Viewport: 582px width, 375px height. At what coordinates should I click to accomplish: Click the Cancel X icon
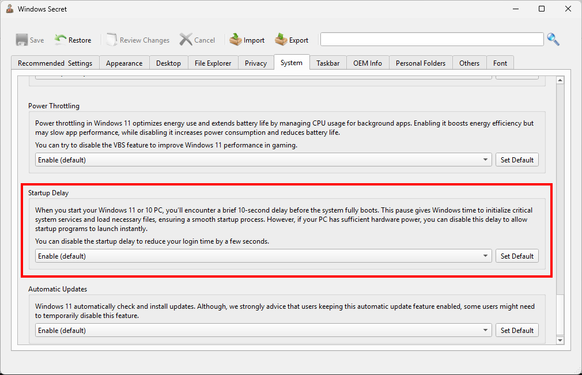pos(186,40)
